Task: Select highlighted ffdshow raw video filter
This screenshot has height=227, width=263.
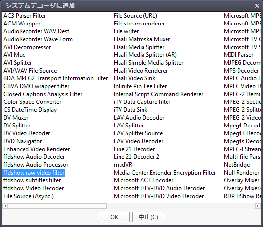Action: pyautogui.click(x=34, y=173)
